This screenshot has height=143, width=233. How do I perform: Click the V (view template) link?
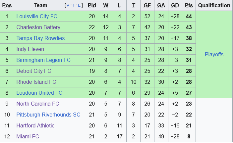(68, 6)
